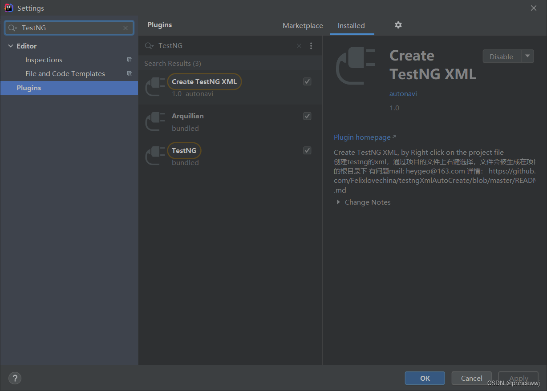Uncheck the TestNG bundled plugin checkbox
Viewport: 547px width, 391px height.
[x=307, y=150]
